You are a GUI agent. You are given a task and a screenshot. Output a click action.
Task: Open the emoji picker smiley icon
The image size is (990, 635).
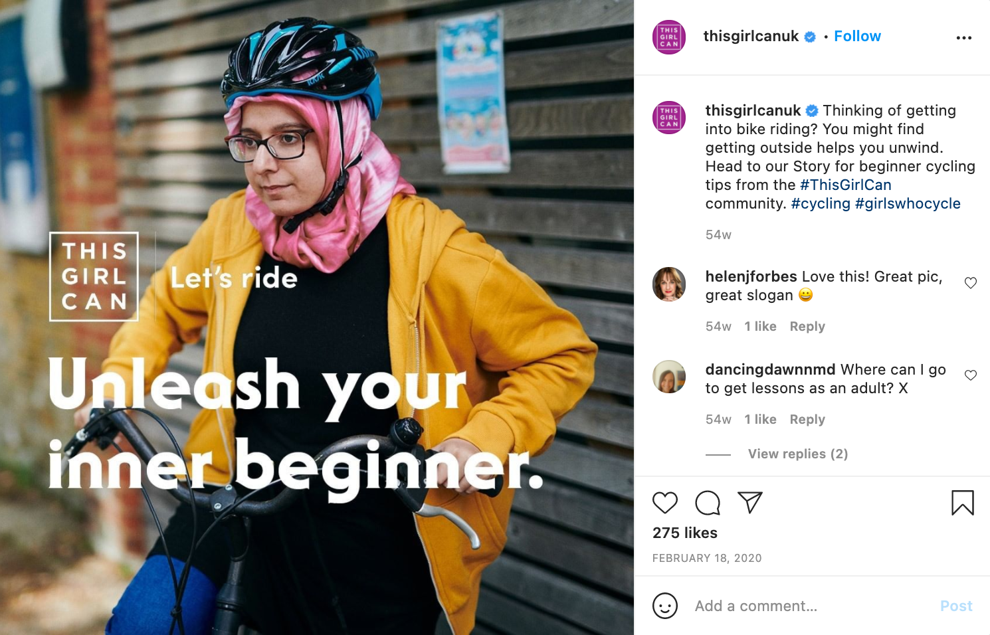coord(665,606)
